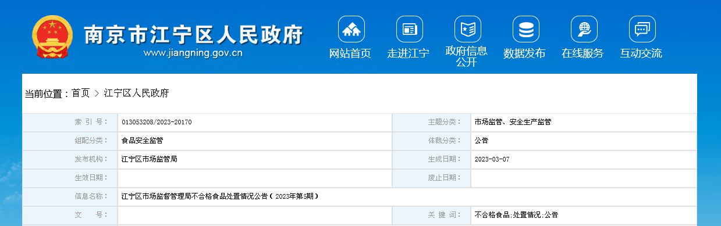
Task: Click the 江宁区人民政府 breadcrumb link
Action: tap(136, 93)
